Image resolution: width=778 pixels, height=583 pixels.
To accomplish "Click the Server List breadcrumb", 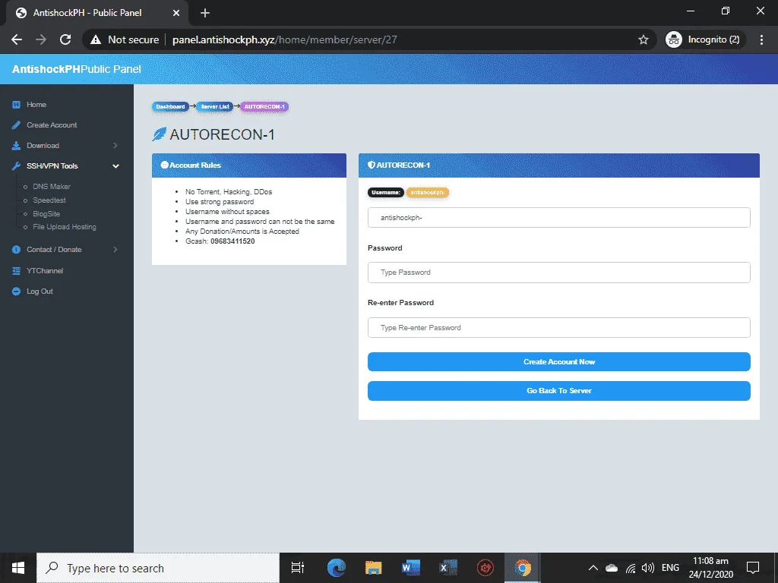I will pyautogui.click(x=215, y=106).
